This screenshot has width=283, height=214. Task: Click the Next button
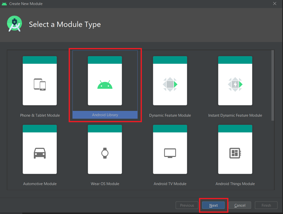(213, 205)
